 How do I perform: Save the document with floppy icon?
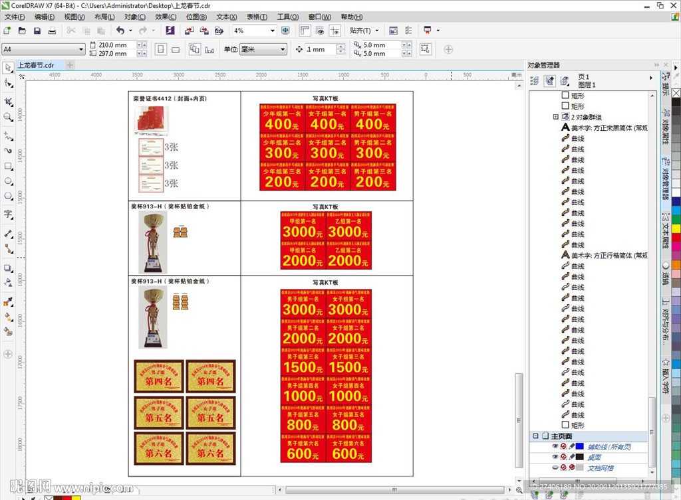pos(37,31)
